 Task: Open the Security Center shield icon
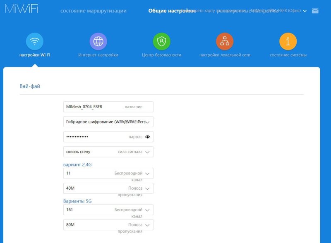[x=161, y=42]
